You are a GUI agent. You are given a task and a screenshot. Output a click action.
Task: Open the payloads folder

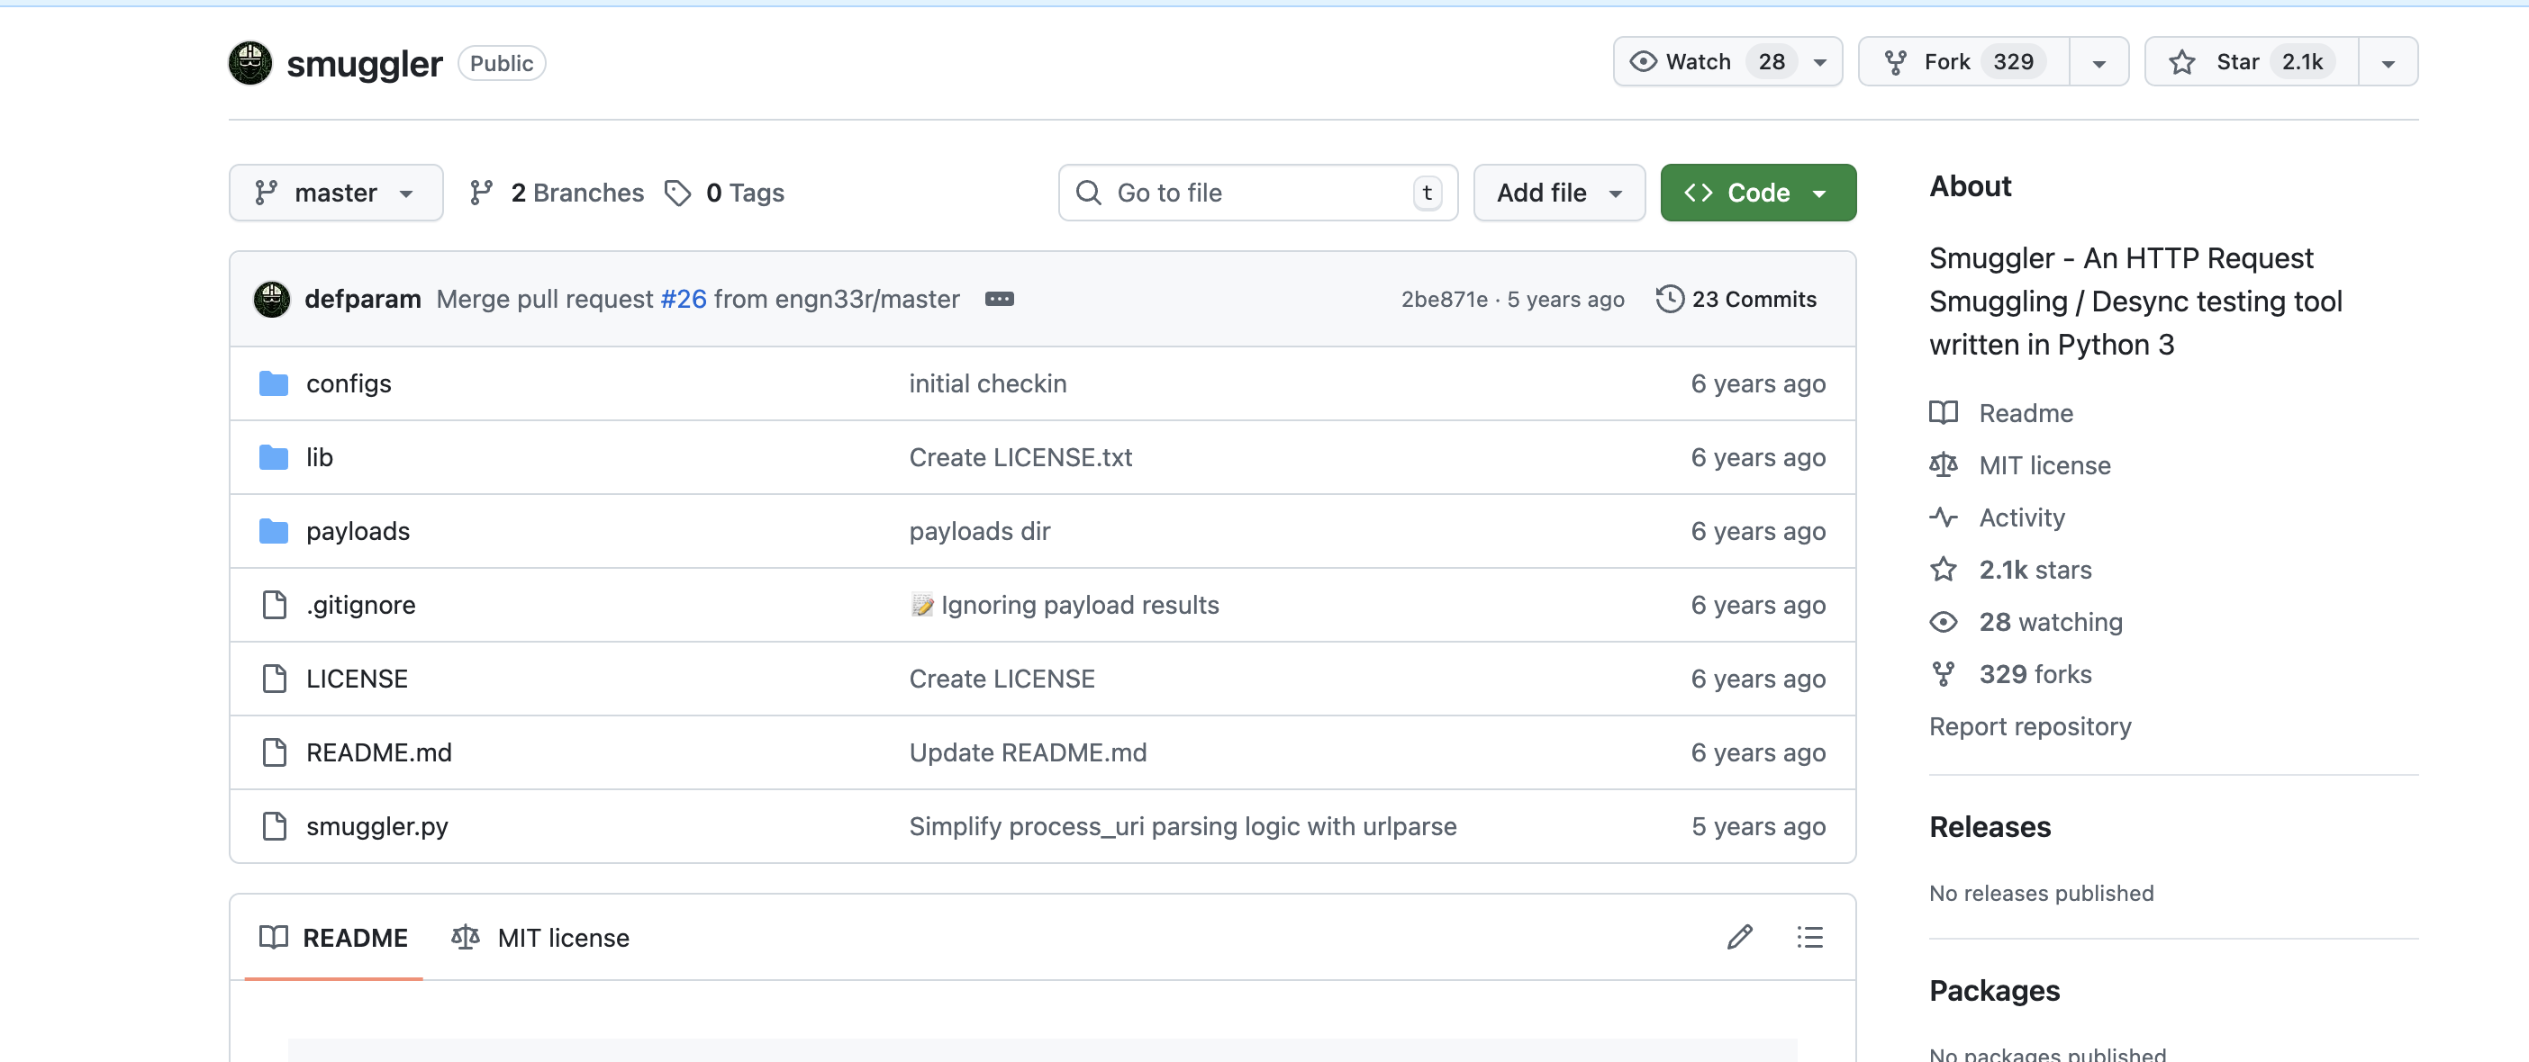[x=358, y=530]
